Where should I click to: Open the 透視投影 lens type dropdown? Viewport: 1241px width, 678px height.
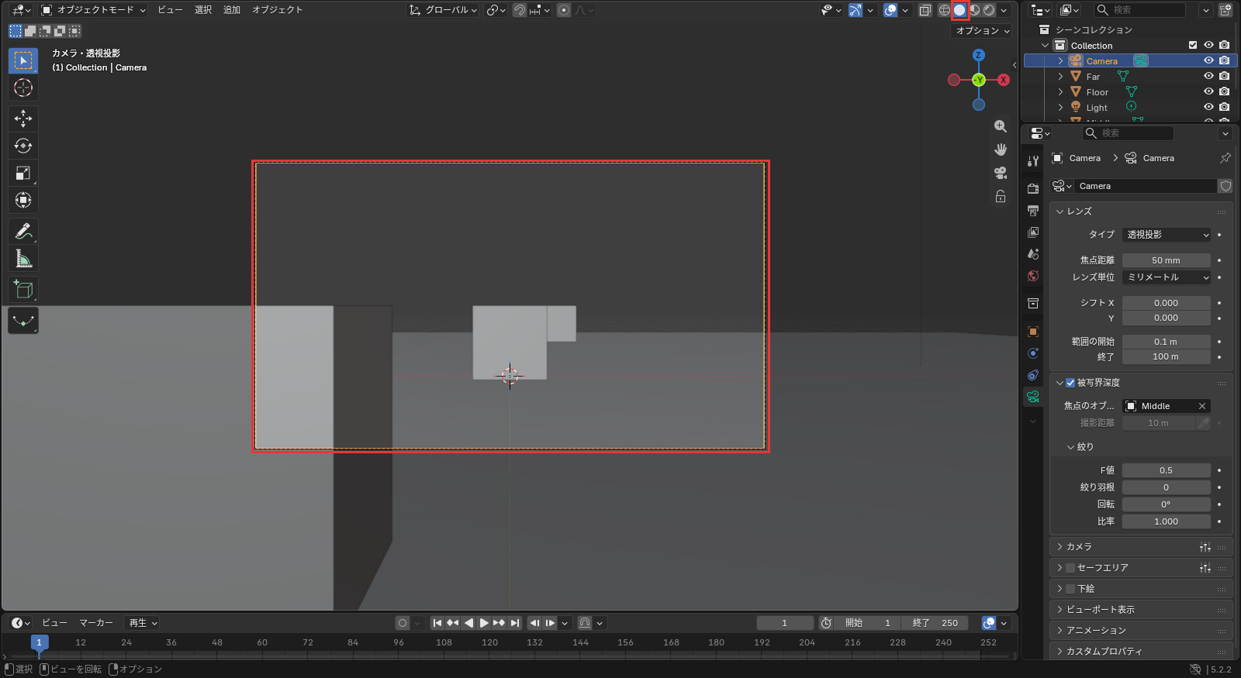coord(1167,235)
